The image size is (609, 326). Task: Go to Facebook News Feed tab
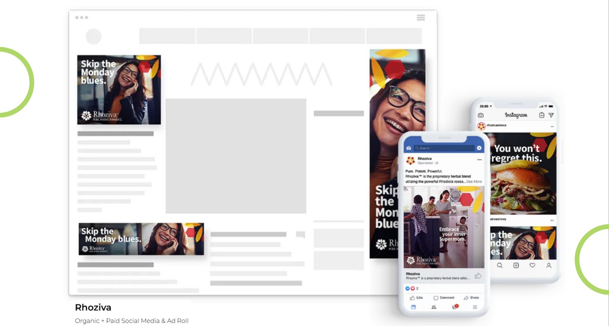click(414, 307)
